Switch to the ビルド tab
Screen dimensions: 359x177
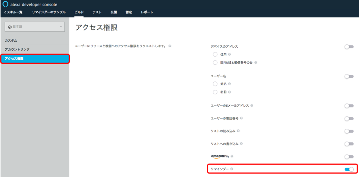tap(79, 12)
